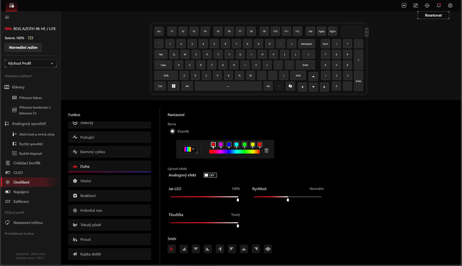Viewport: 462px width, 266px height.
Task: Select the Barevný cyklus effect
Action: (109, 152)
